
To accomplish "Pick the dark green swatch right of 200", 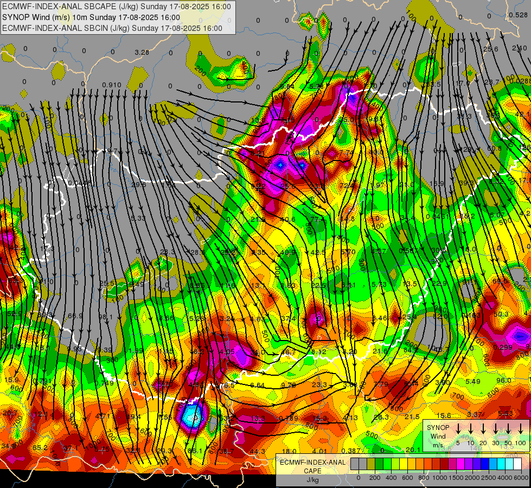I will [379, 464].
